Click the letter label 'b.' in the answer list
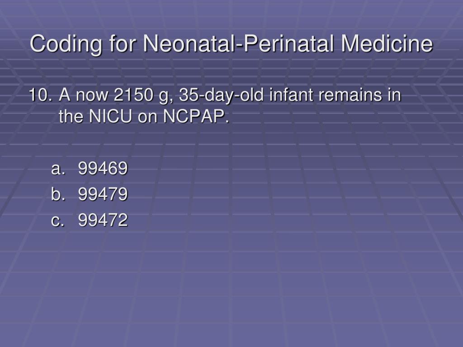The width and height of the screenshot is (463, 347). tap(57, 194)
